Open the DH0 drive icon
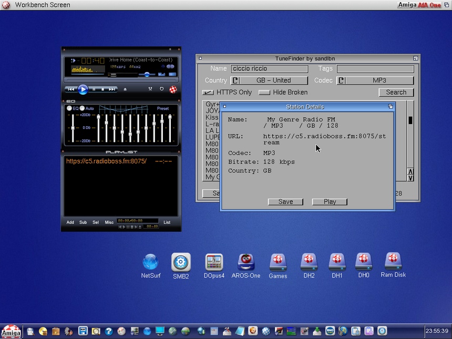Image resolution: width=452 pixels, height=339 pixels. pos(364,266)
